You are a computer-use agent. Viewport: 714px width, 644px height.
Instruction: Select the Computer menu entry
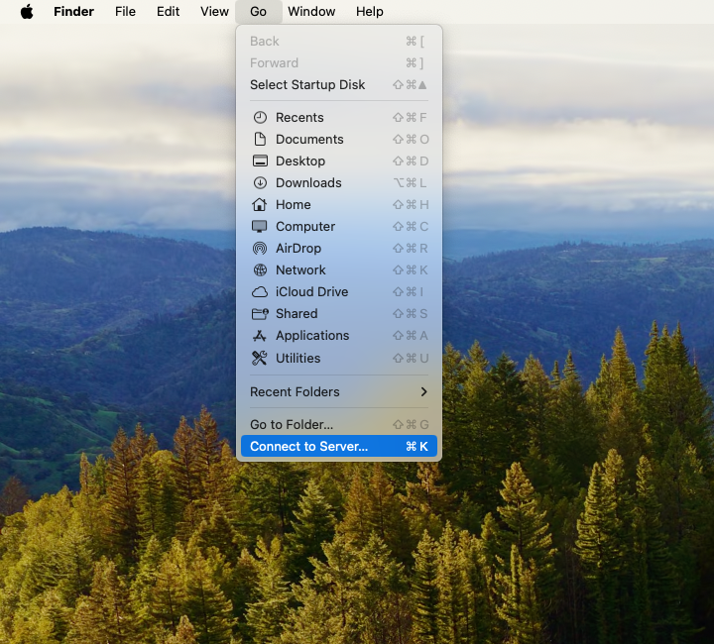(x=305, y=227)
